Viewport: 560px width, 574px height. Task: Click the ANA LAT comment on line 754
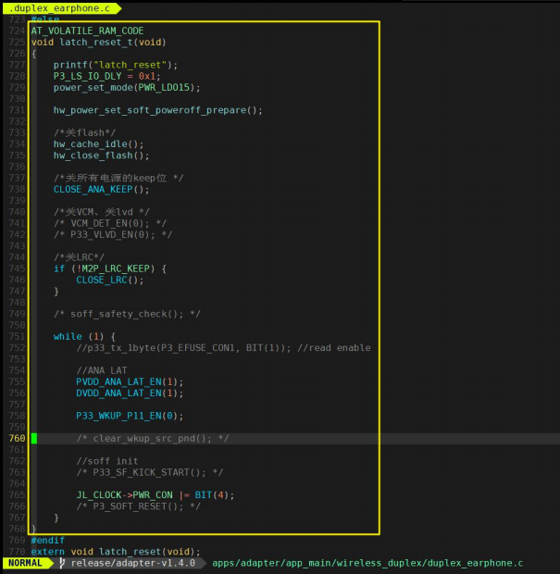(x=102, y=370)
